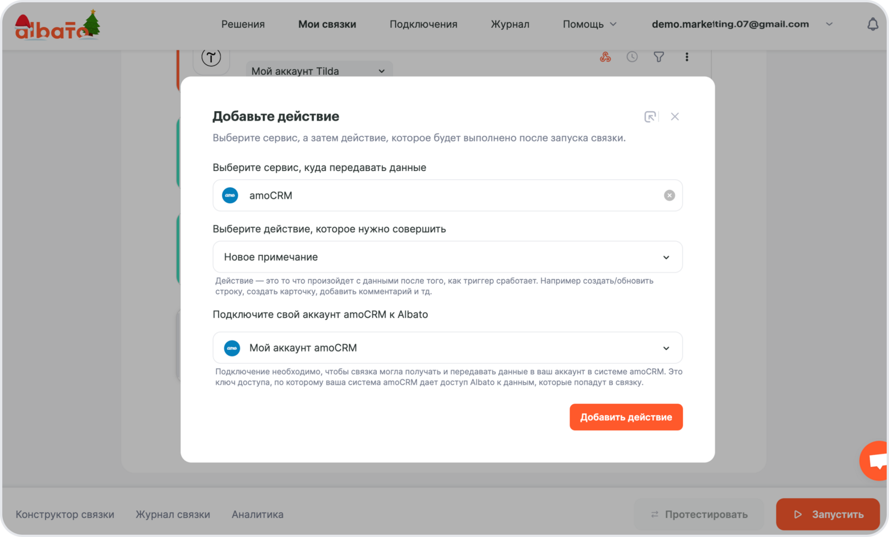Click the Добавить действие button
The image size is (889, 537).
point(626,417)
